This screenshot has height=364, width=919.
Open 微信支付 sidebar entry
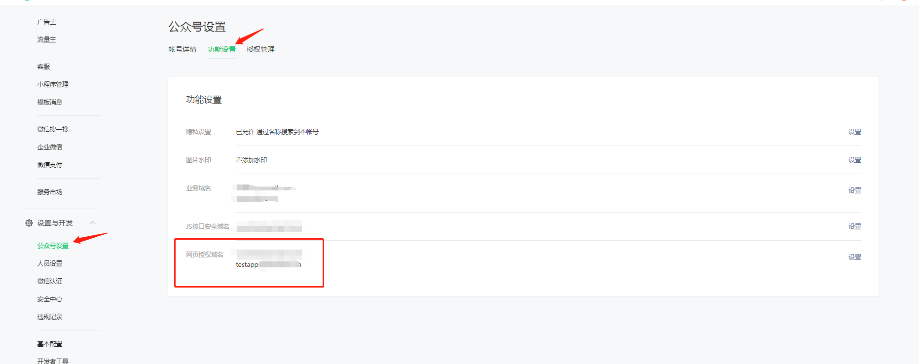pyautogui.click(x=50, y=165)
